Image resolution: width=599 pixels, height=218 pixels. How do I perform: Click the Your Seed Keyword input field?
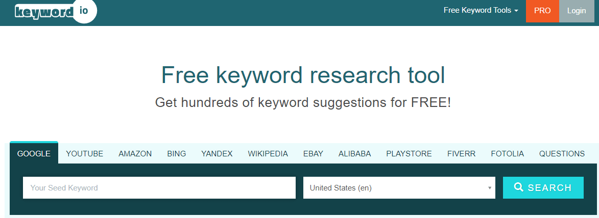(x=159, y=188)
